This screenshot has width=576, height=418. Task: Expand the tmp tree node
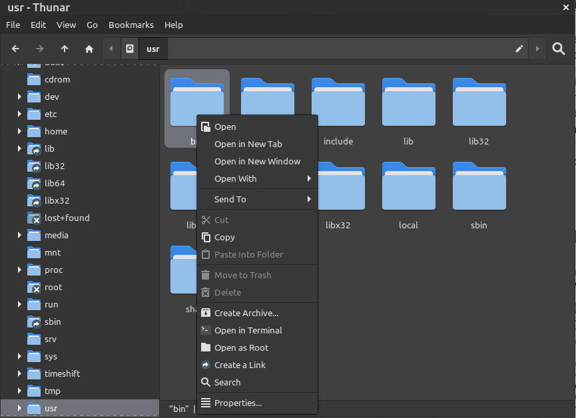[19, 391]
